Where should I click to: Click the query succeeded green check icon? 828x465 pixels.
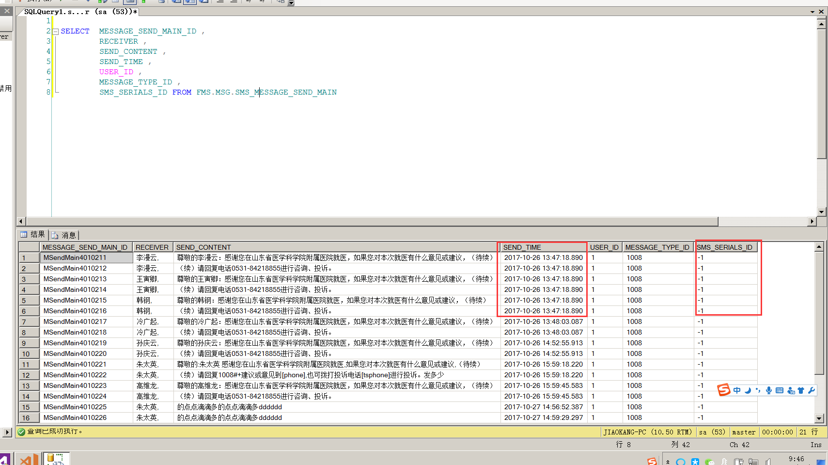[x=21, y=432]
